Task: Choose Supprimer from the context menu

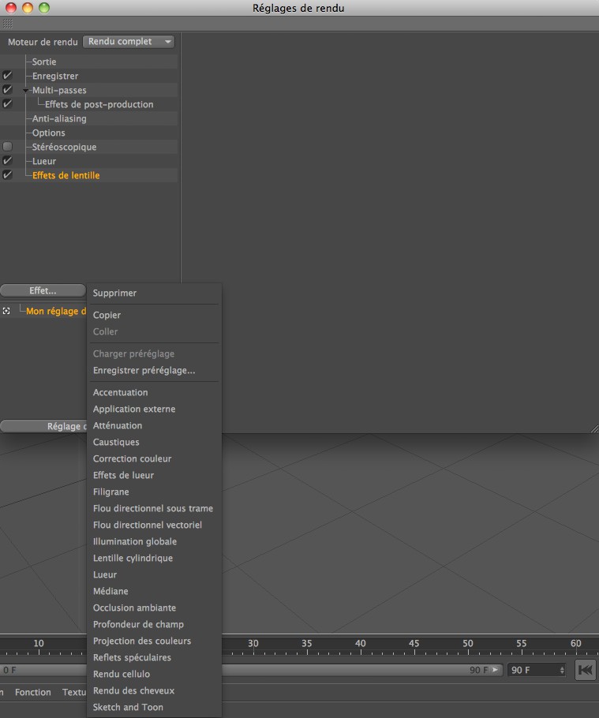Action: [x=114, y=293]
